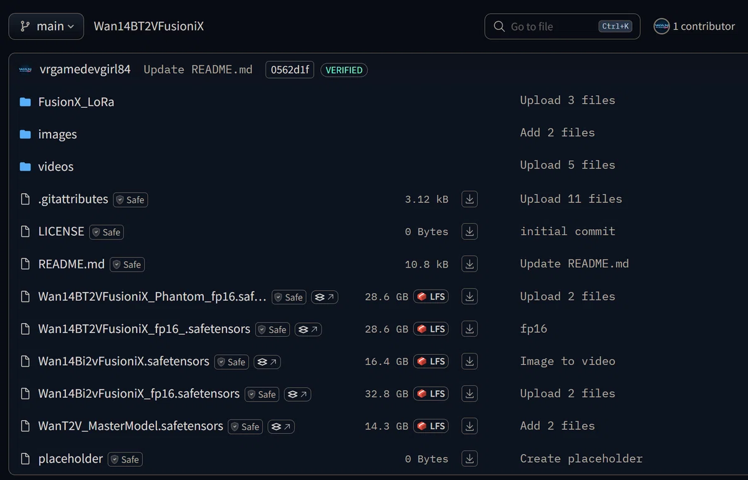
Task: Click Safe badge on Wan14Bi2vFusioniX.safetensors row
Action: [232, 362]
